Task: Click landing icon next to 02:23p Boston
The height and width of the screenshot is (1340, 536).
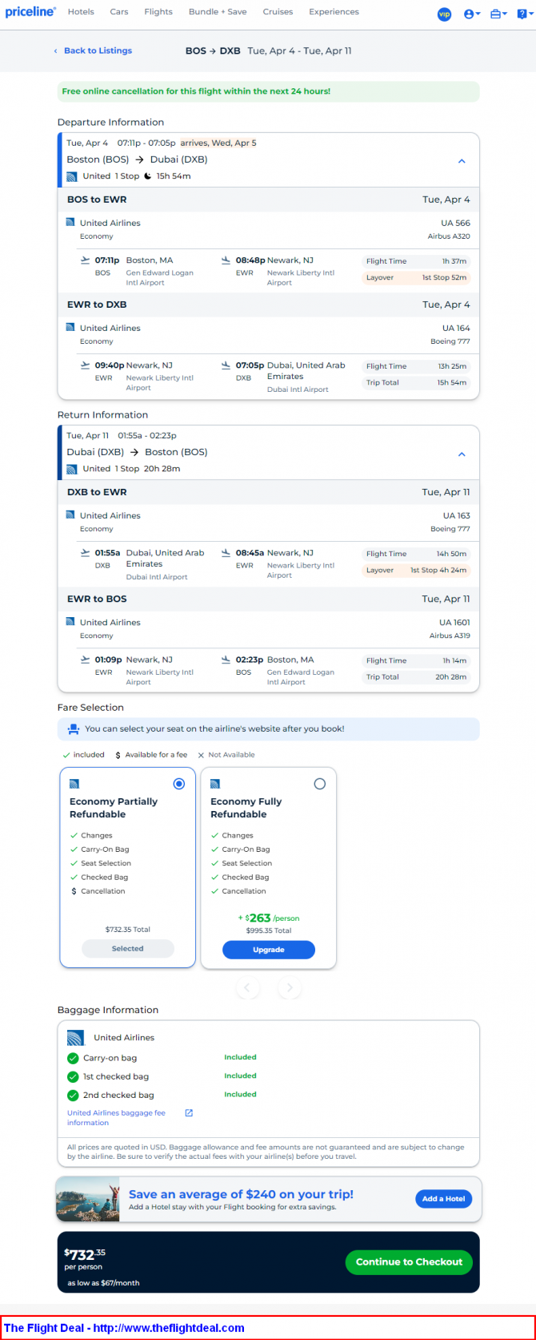Action: click(x=226, y=660)
